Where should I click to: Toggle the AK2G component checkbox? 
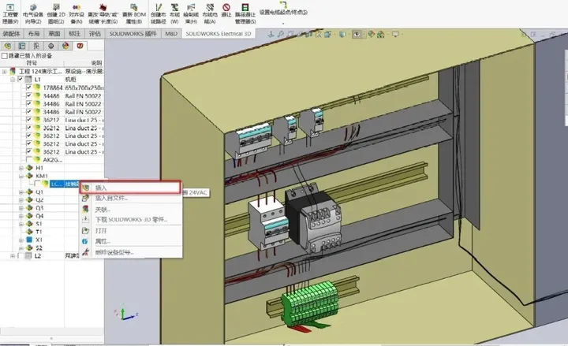29,158
